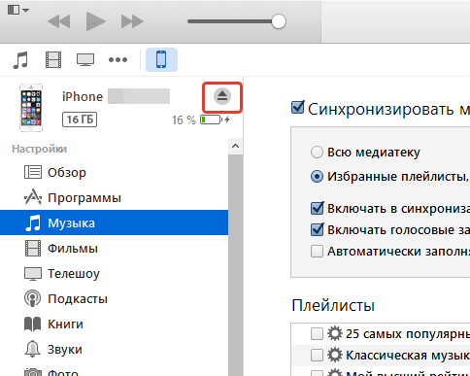Screen dimensions: 470x376
Task: Enable the Автоматически заполнять checkbox
Action: (317, 251)
